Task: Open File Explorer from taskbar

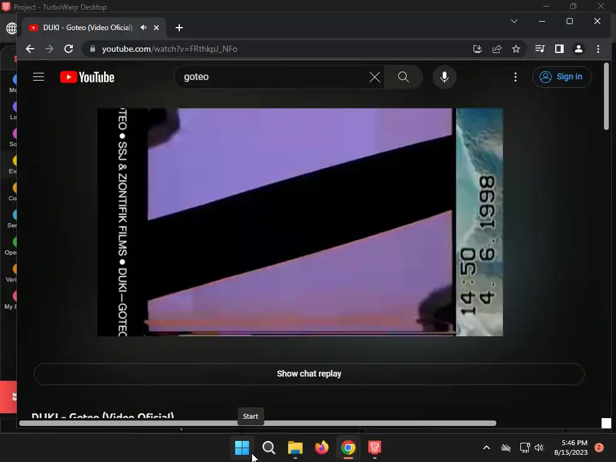Action: click(295, 448)
